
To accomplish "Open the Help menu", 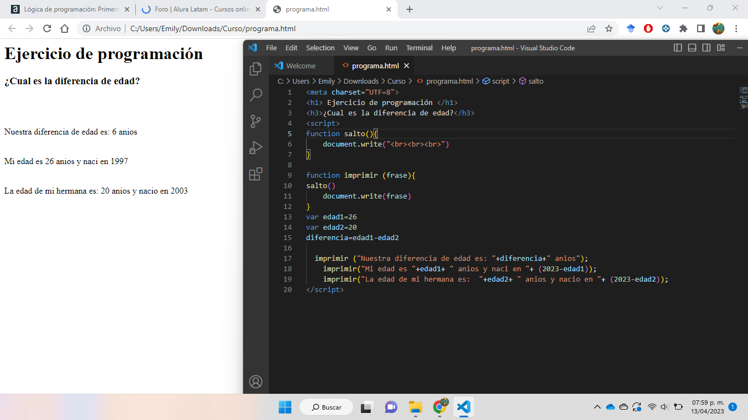I will point(448,48).
